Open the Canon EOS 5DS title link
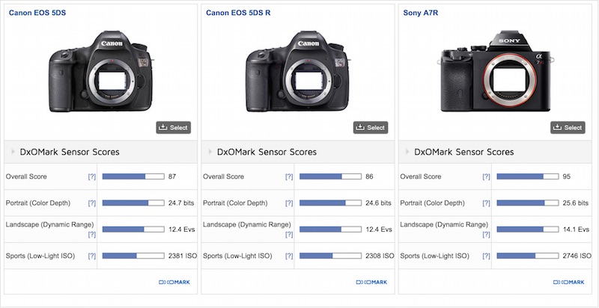The width and height of the screenshot is (599, 308). click(37, 13)
